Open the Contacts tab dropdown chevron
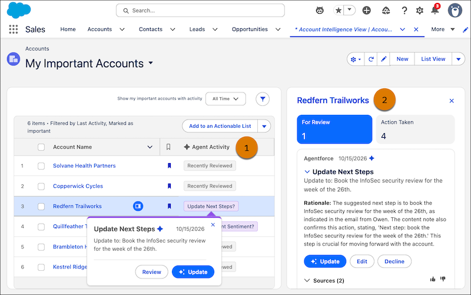This screenshot has height=295, width=471. pos(173,29)
